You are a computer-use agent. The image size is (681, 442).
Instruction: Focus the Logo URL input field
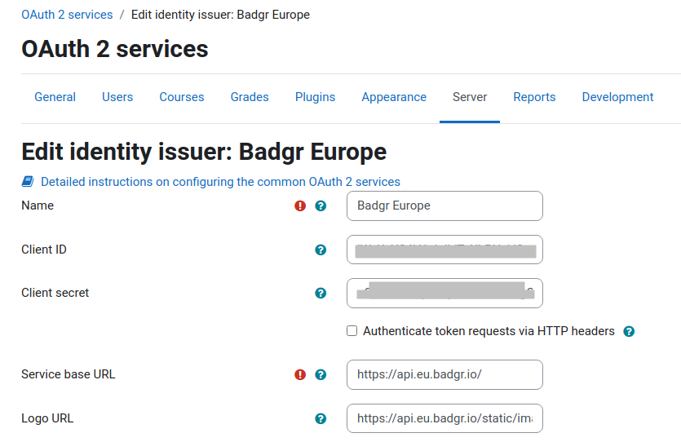pyautogui.click(x=444, y=418)
